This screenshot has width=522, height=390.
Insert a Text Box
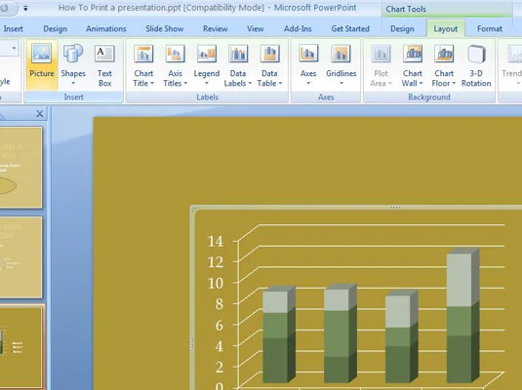104,65
